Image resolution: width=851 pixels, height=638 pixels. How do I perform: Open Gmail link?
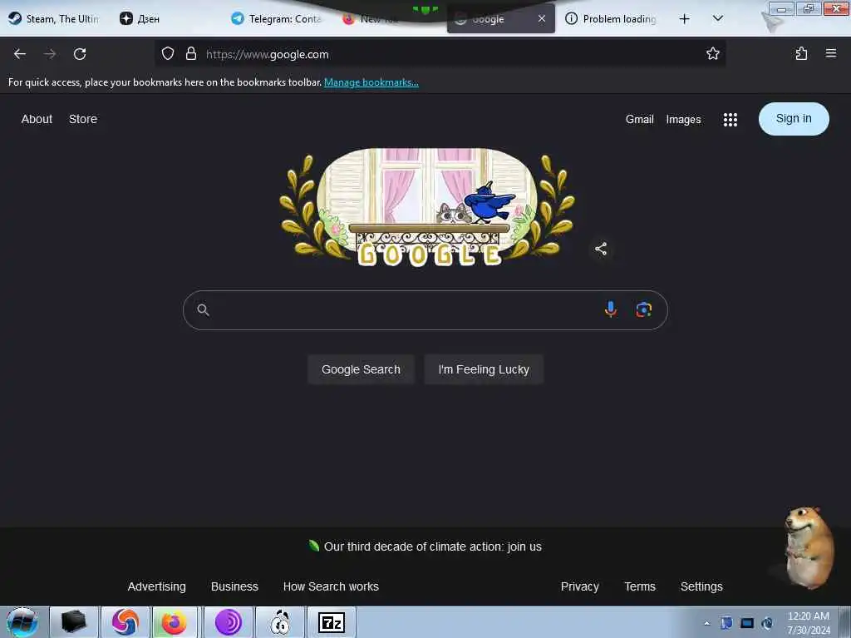[x=639, y=119]
